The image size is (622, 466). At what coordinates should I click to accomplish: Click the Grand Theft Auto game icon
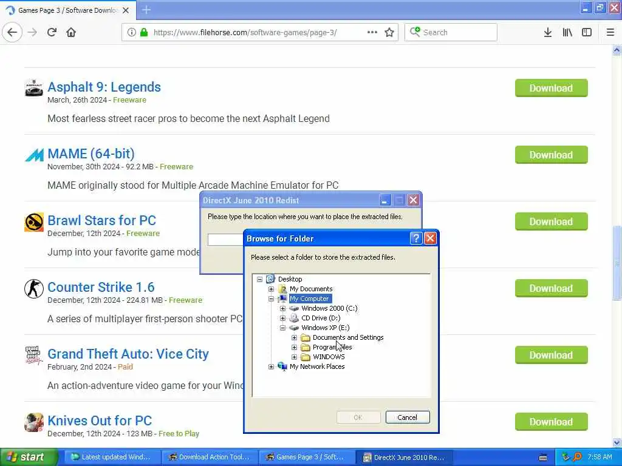tap(34, 356)
